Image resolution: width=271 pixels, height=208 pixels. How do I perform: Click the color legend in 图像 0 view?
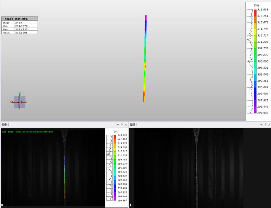tap(115, 167)
